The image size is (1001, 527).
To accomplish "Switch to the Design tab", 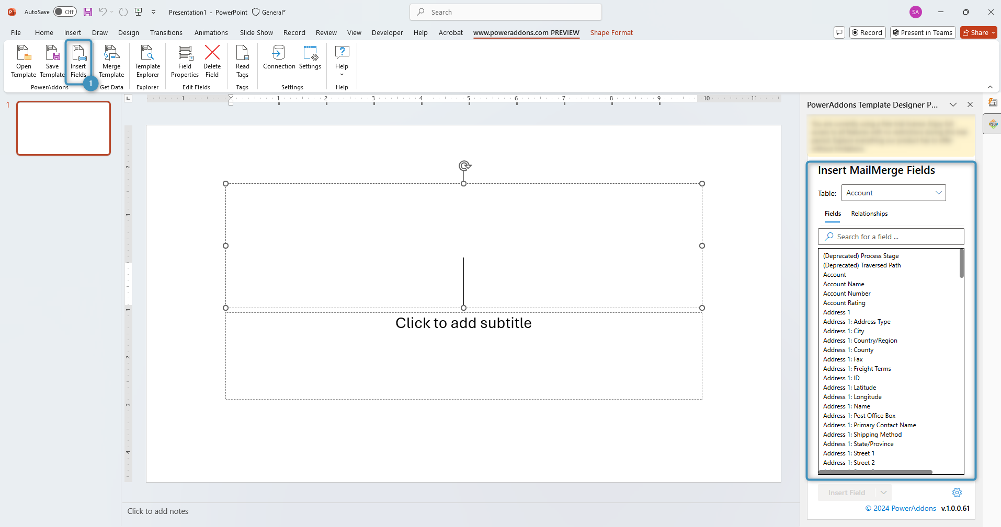I will [129, 32].
